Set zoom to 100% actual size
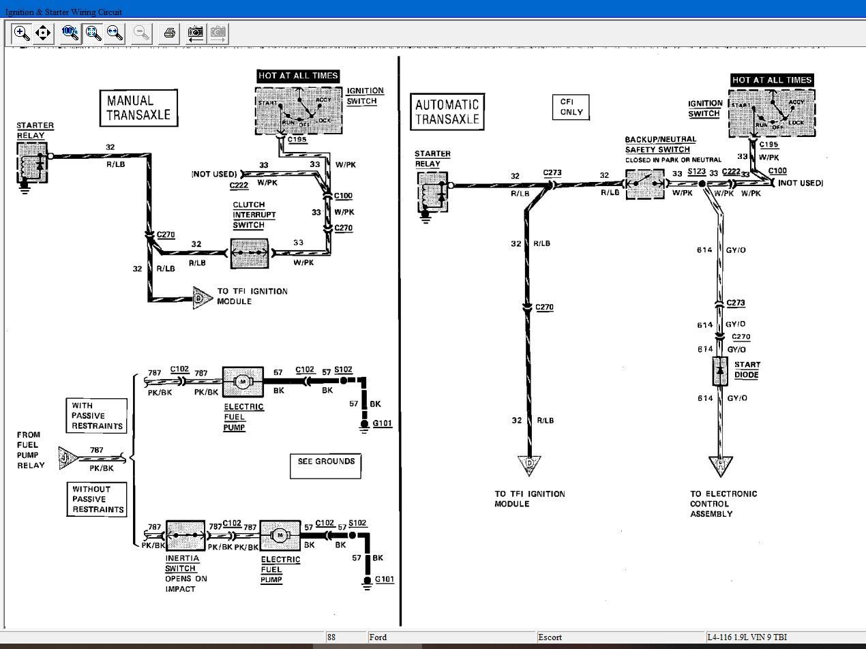Screen dimensions: 866x649 coord(70,33)
